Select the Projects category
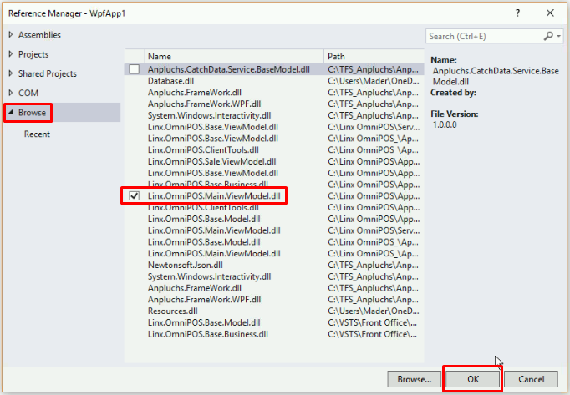 (33, 54)
